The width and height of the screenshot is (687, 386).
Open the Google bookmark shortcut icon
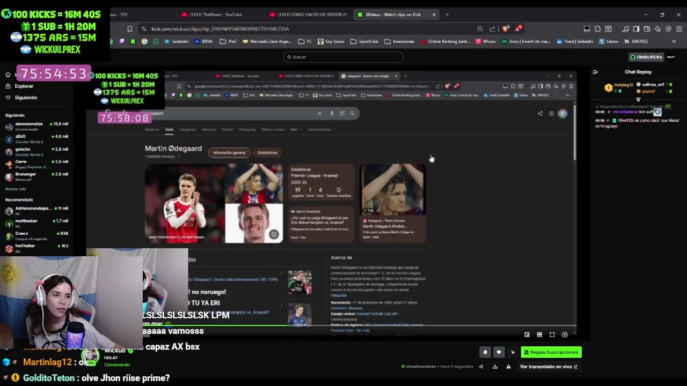[144, 41]
